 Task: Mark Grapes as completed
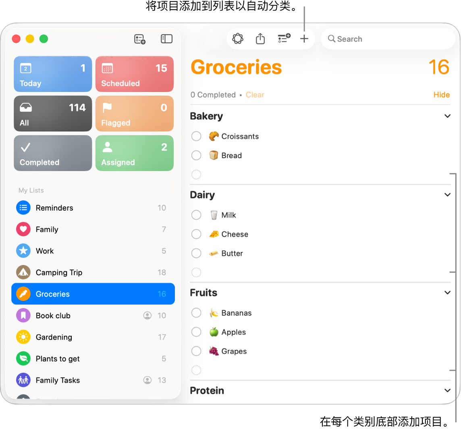[x=196, y=351]
